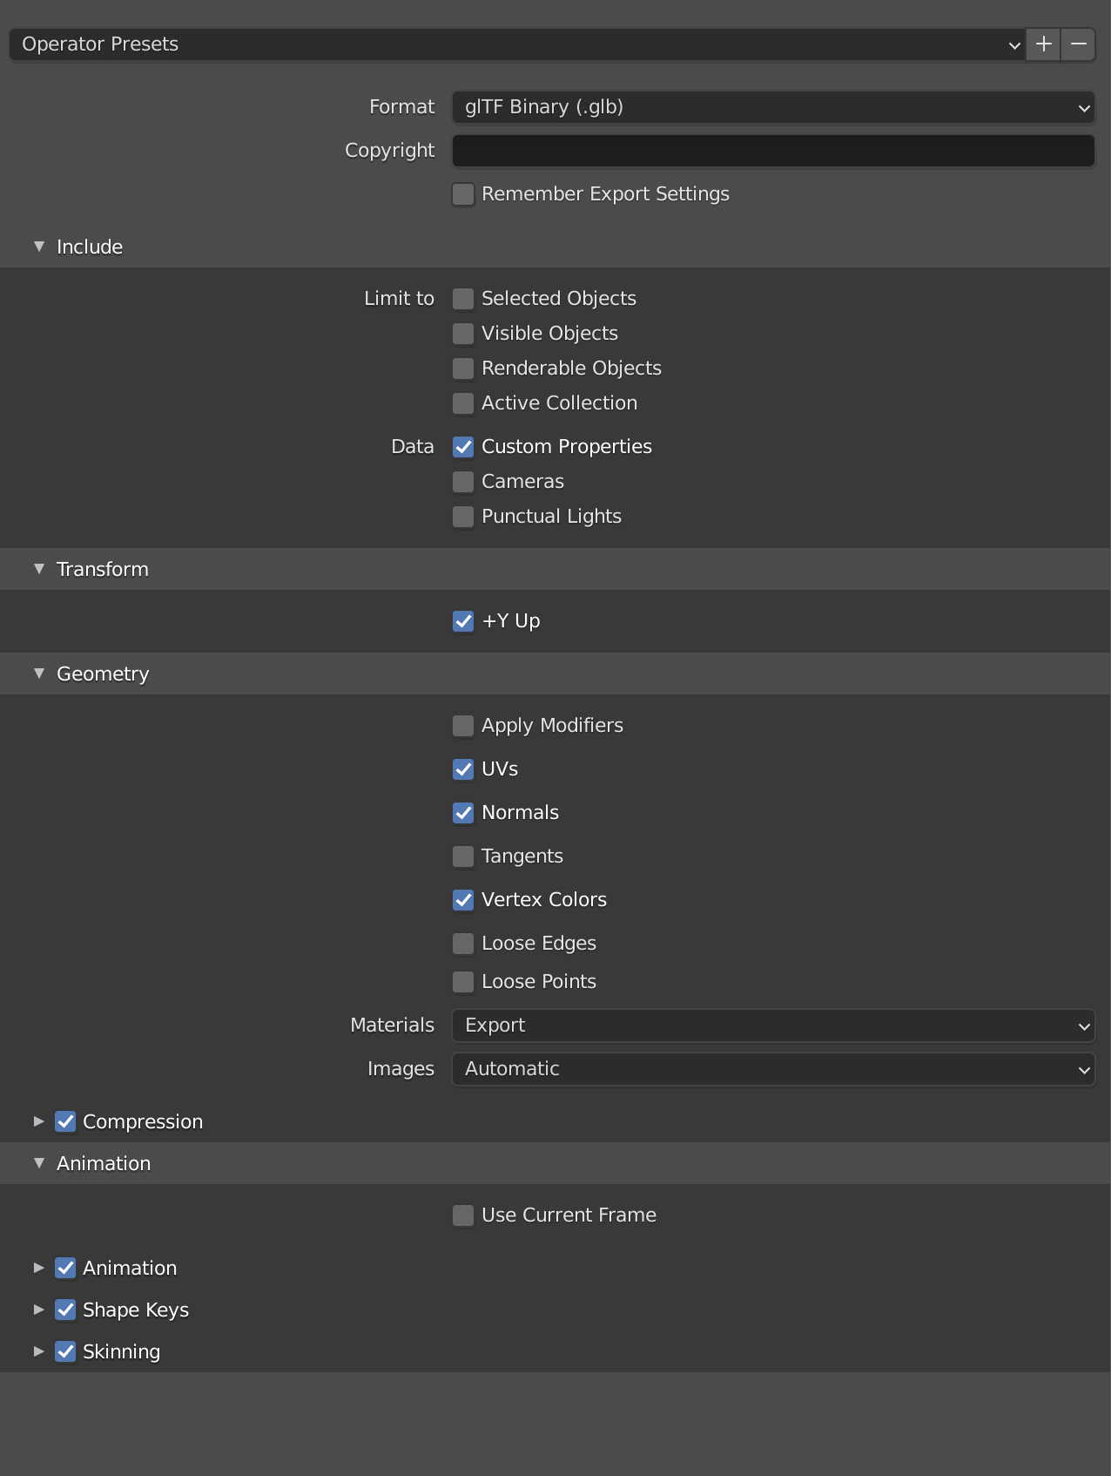Enable Apply Modifiers
This screenshot has height=1476, width=1111.
[463, 725]
